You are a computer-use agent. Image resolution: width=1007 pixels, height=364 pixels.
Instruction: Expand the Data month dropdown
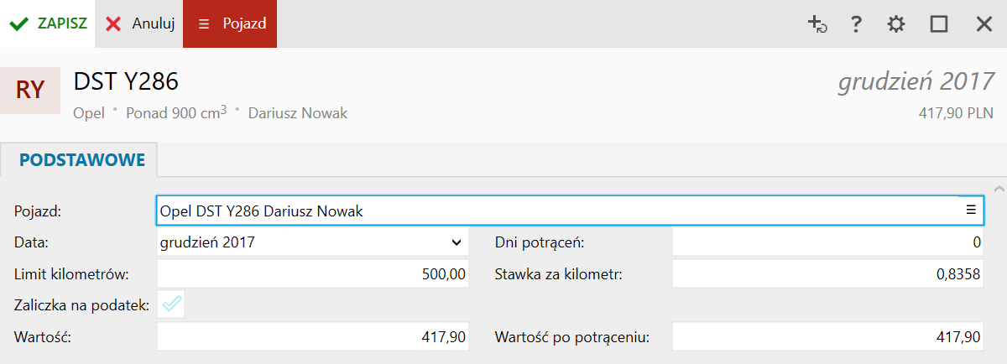(x=457, y=242)
